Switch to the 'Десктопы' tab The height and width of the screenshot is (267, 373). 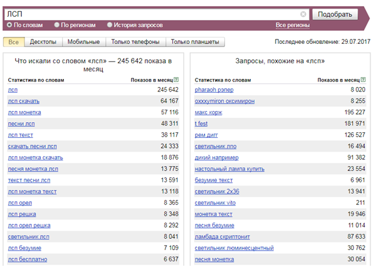pos(43,42)
